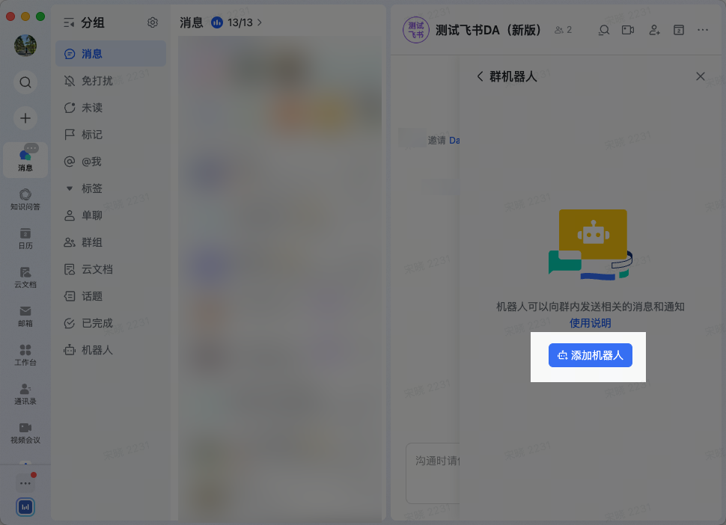Start video call from chat header
This screenshot has height=525, width=726.
pyautogui.click(x=628, y=30)
